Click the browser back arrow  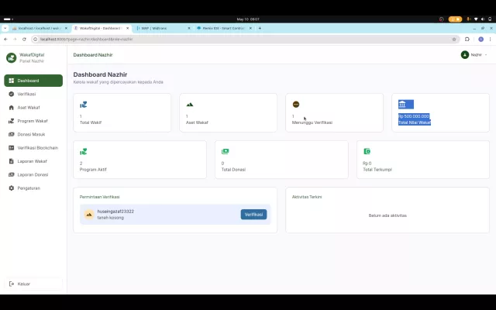(5, 40)
